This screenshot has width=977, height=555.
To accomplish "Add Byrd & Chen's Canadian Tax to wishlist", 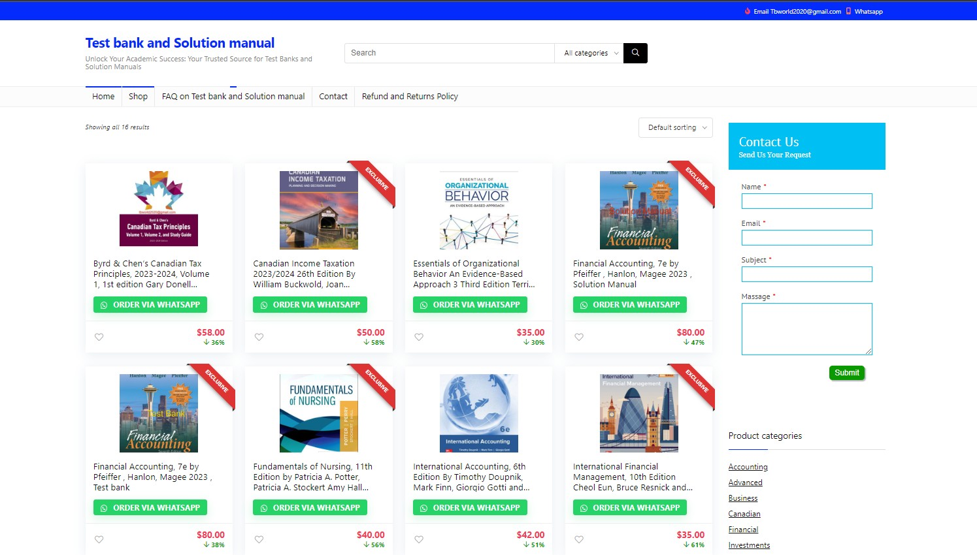I will coord(99,337).
